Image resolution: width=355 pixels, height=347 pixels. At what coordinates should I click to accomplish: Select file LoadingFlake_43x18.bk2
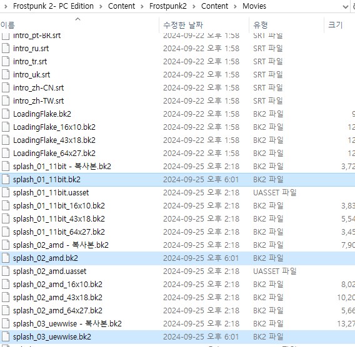click(54, 140)
